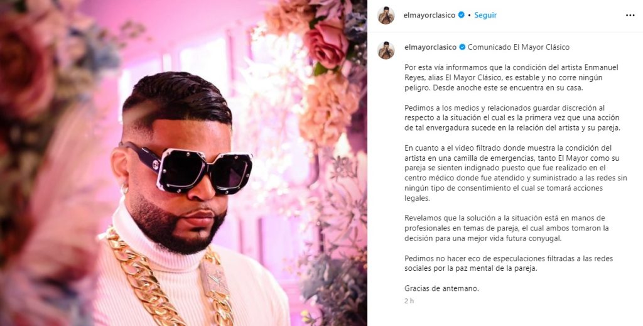Click the 2 h post timestamp
The image size is (643, 326).
pyautogui.click(x=409, y=301)
